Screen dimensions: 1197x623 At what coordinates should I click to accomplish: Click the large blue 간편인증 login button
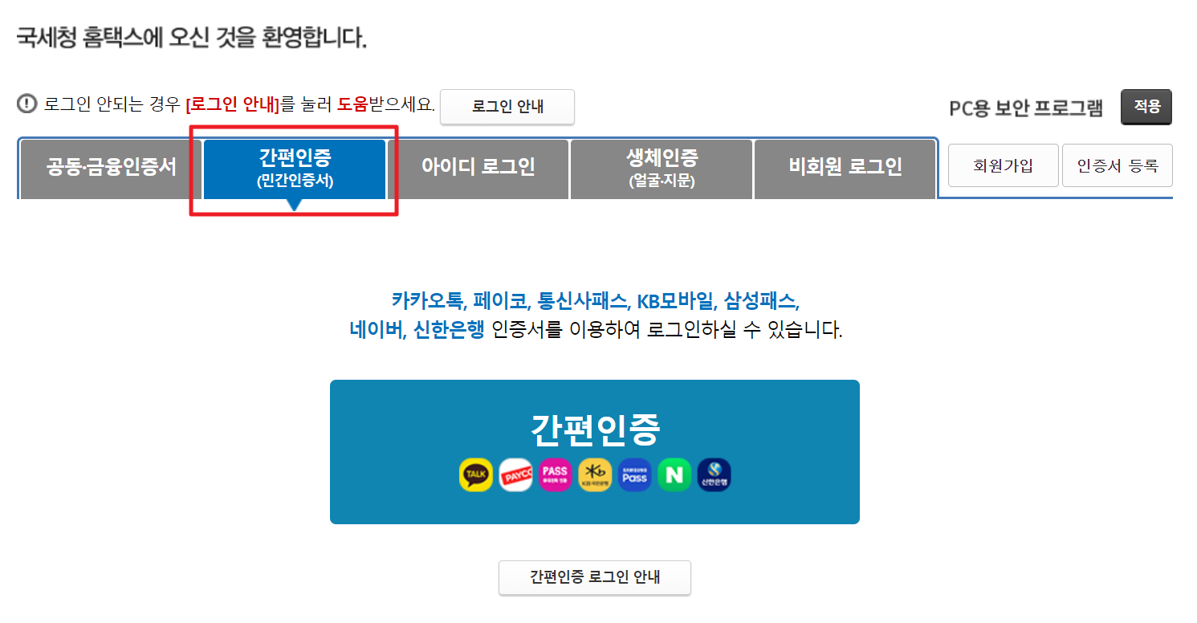595,452
